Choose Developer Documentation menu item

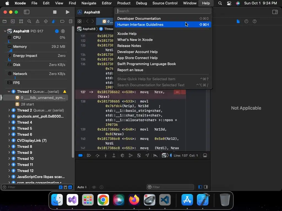tap(163, 18)
